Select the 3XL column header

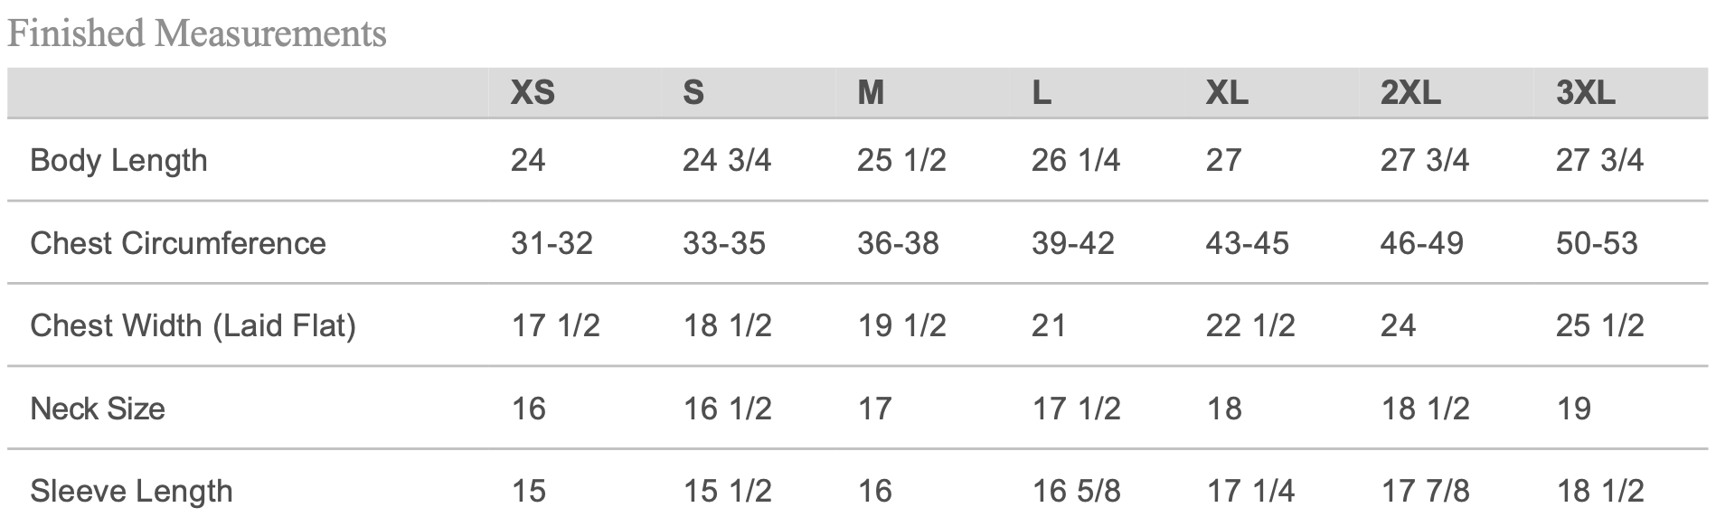[1585, 92]
